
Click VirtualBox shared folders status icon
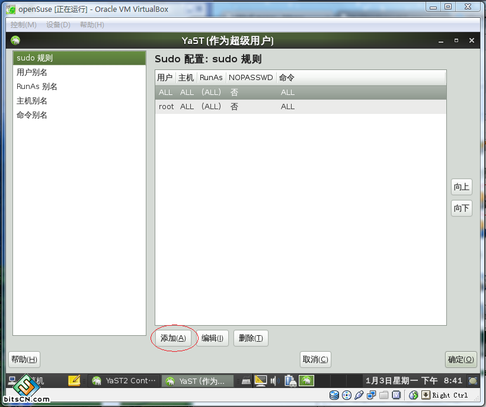[383, 395]
